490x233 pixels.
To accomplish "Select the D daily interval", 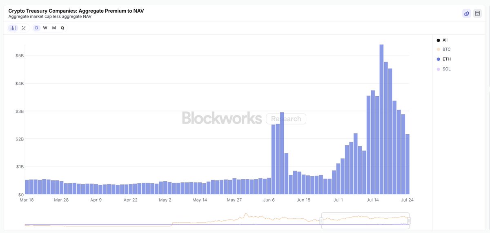I will point(37,28).
